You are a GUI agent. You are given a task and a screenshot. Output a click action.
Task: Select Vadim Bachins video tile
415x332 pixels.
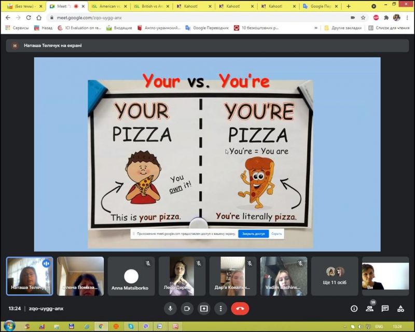pos(284,276)
